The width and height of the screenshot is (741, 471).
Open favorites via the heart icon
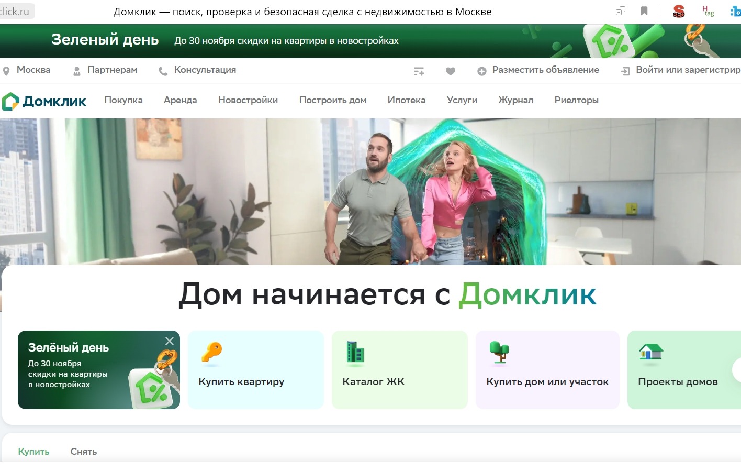(x=451, y=70)
